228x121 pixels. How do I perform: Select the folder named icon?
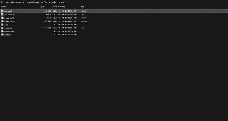pos(5,25)
